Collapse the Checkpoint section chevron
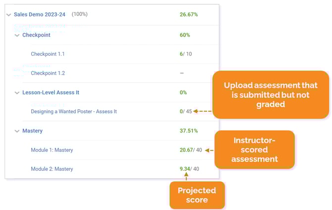 (17, 35)
